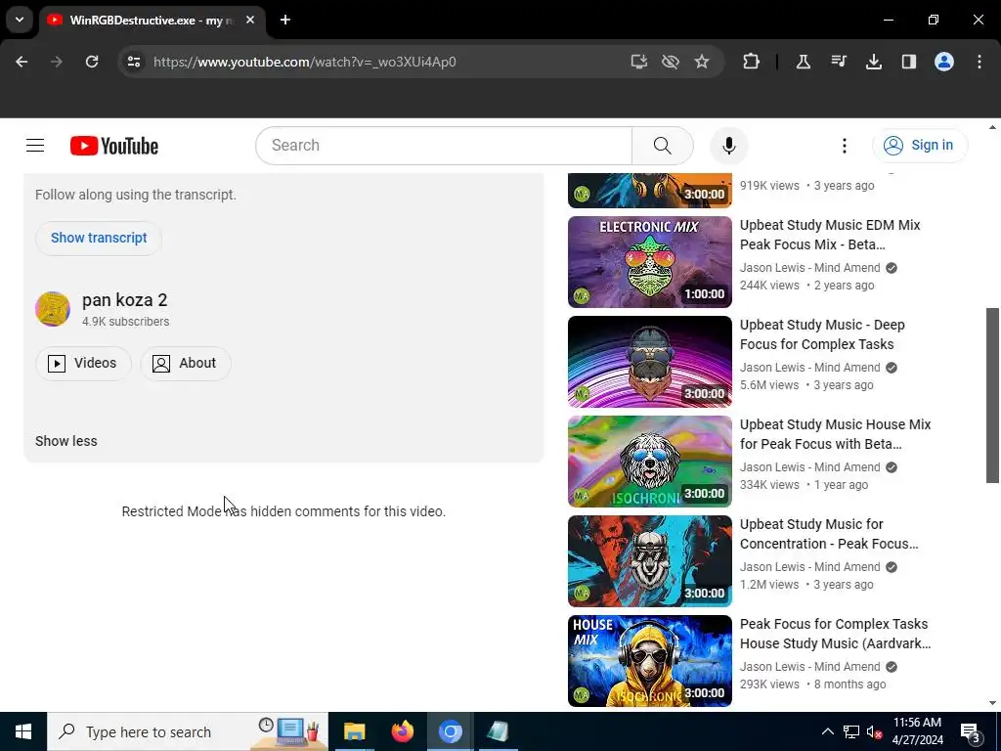The height and width of the screenshot is (751, 1001).
Task: Reload the current page
Action: (92, 62)
